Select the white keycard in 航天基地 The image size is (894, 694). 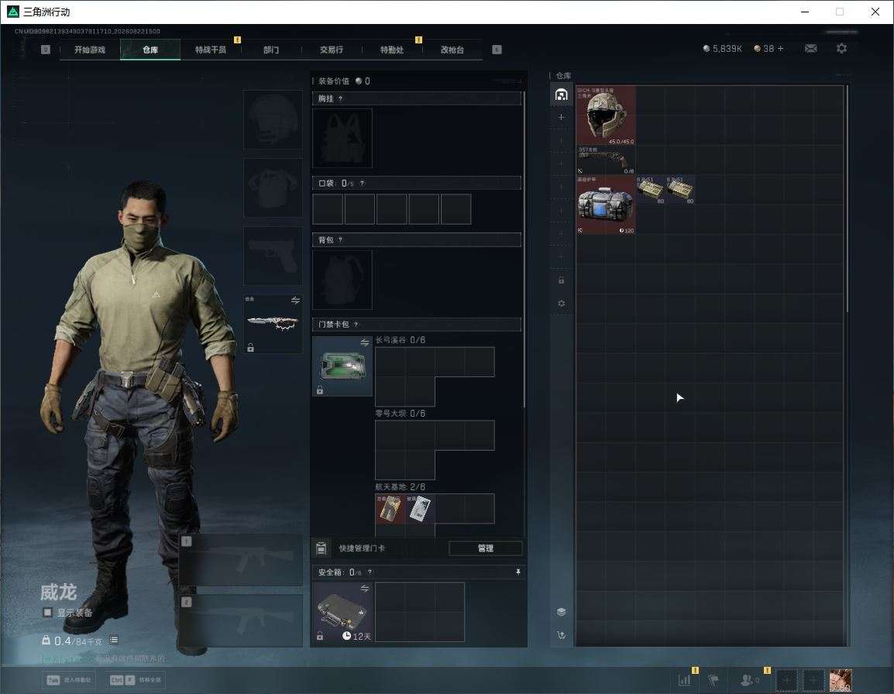click(x=420, y=509)
